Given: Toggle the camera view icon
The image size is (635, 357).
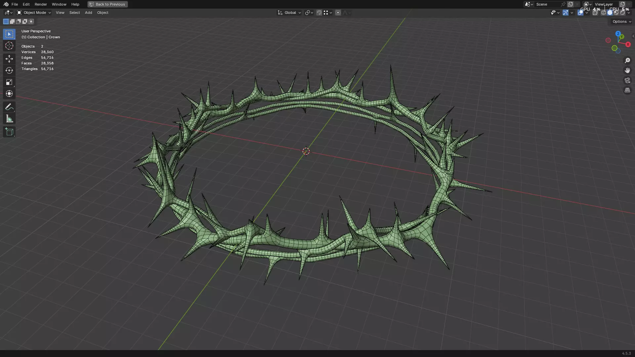Looking at the screenshot, I should point(627,80).
